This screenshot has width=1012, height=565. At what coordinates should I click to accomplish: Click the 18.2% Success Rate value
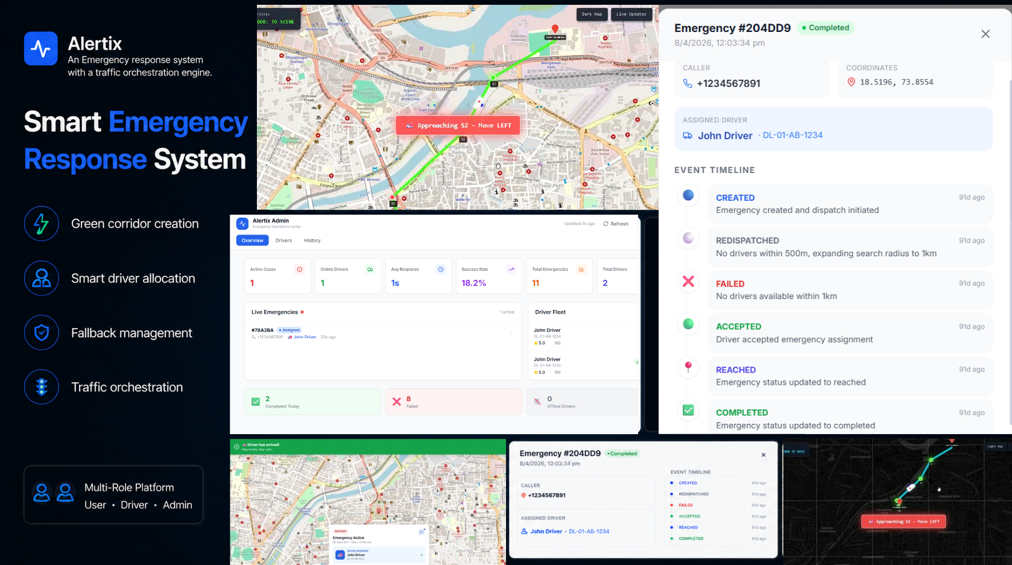(x=473, y=283)
